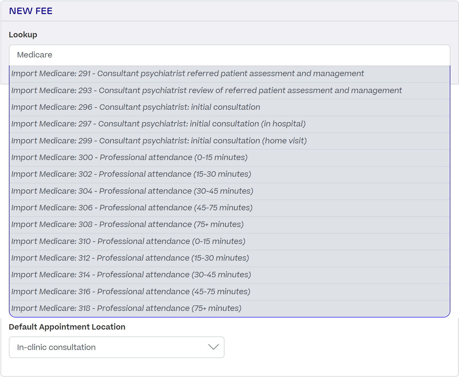Choose Import Medicare 314 attendance 30-45 minutes
The image size is (459, 379).
229,275
